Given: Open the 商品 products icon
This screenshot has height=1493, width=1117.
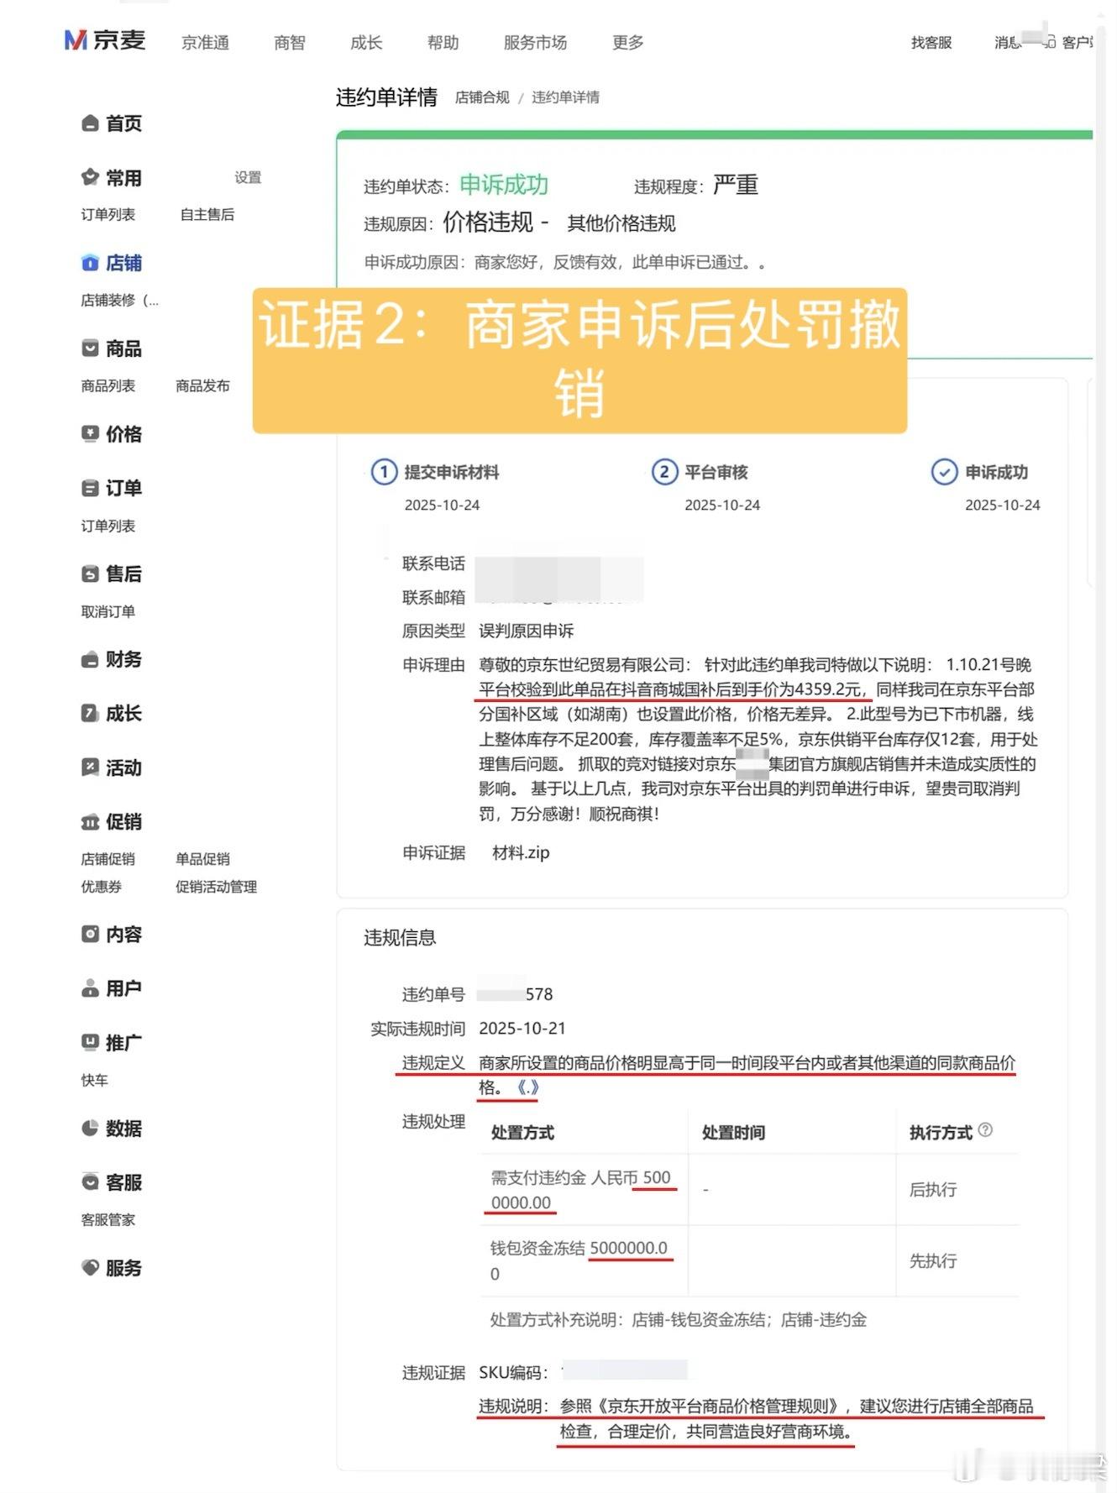Looking at the screenshot, I should coord(90,348).
